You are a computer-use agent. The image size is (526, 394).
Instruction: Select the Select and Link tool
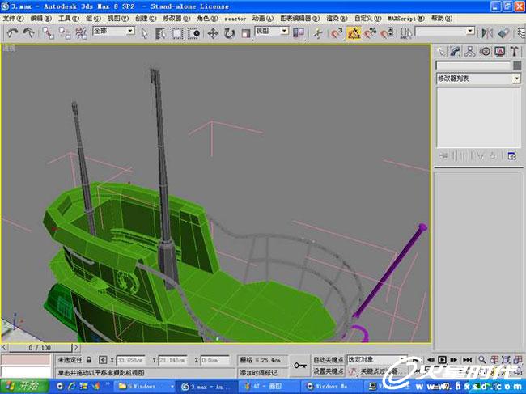point(48,33)
